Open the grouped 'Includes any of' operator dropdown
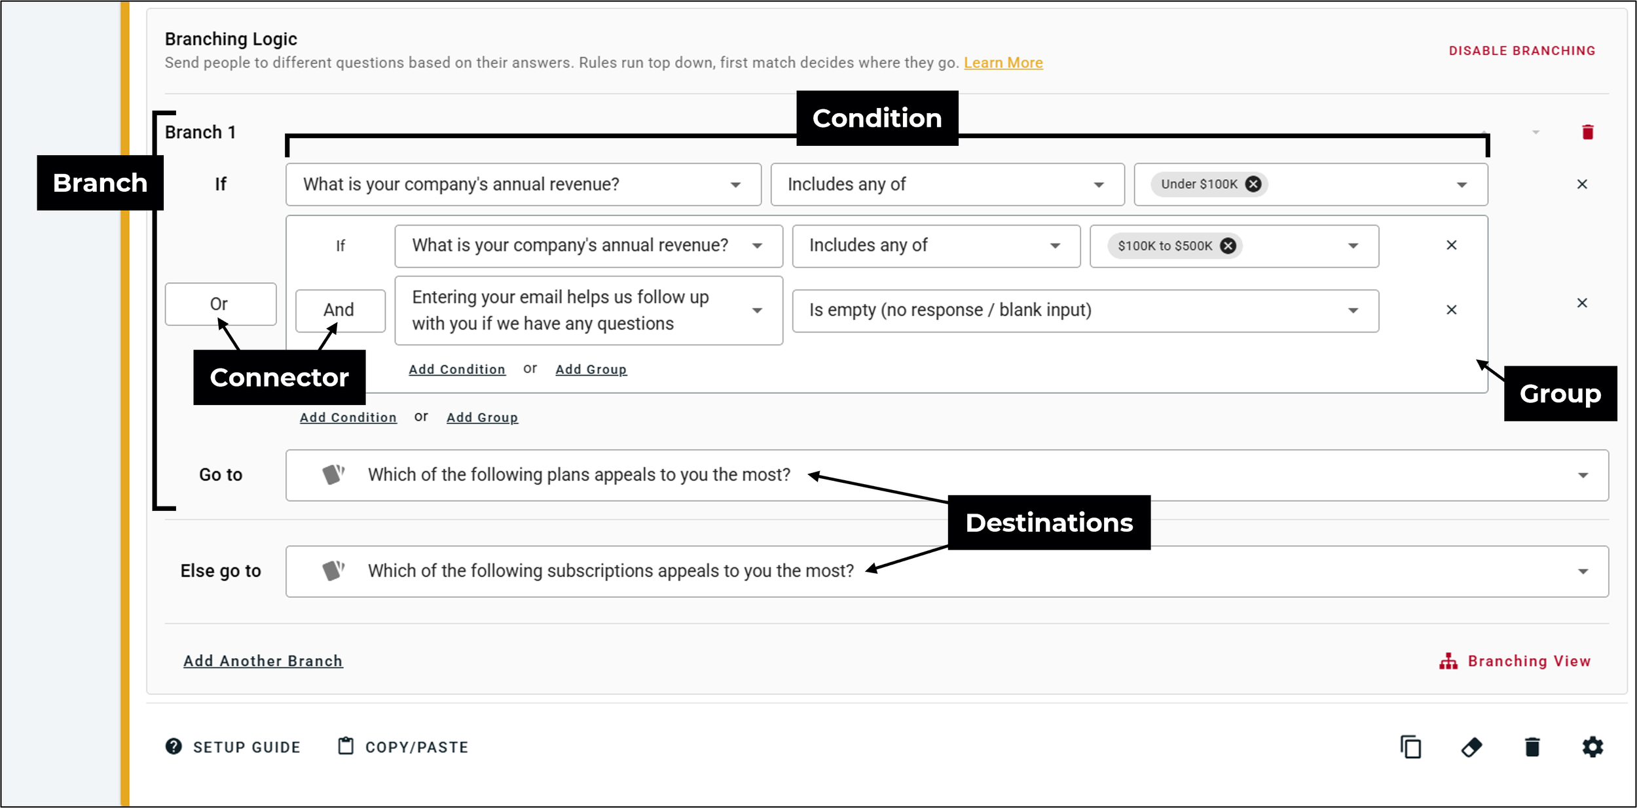This screenshot has height=808, width=1637. click(936, 246)
